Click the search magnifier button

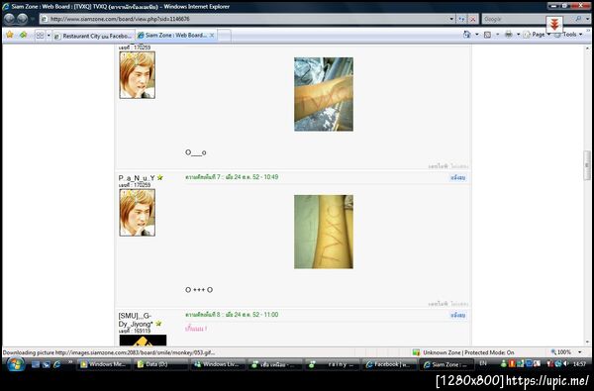[578, 19]
